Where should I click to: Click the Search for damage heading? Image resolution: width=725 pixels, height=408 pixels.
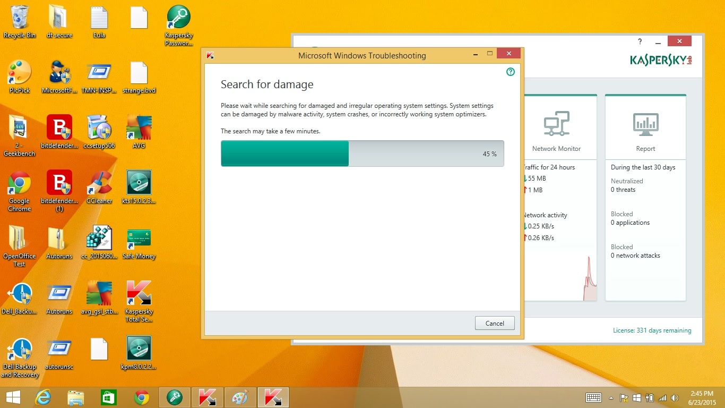pyautogui.click(x=267, y=84)
